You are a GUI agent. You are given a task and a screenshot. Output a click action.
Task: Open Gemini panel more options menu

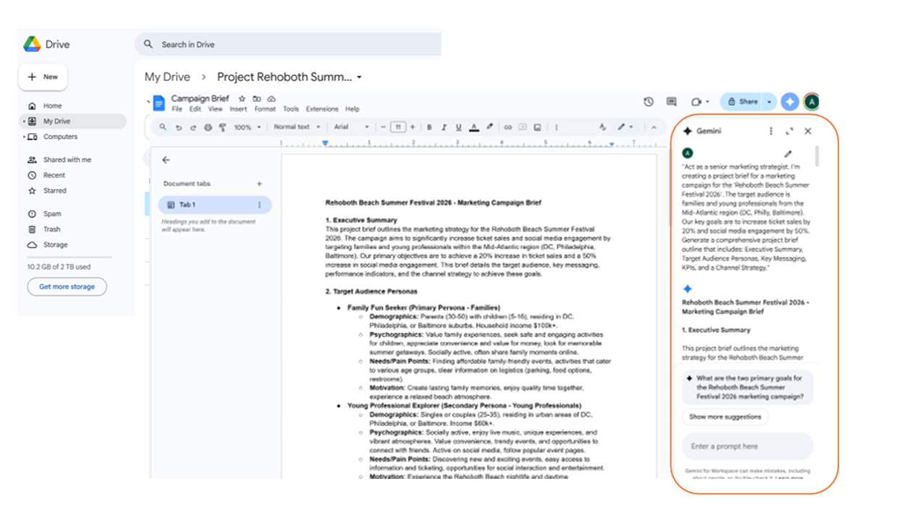771,131
